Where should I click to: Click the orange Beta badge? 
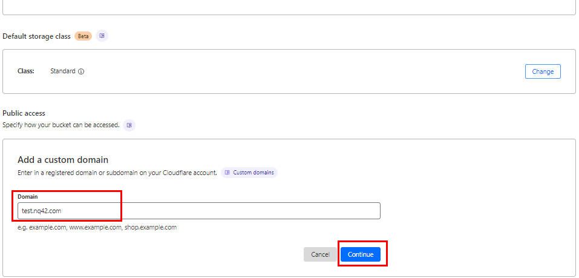tap(83, 36)
